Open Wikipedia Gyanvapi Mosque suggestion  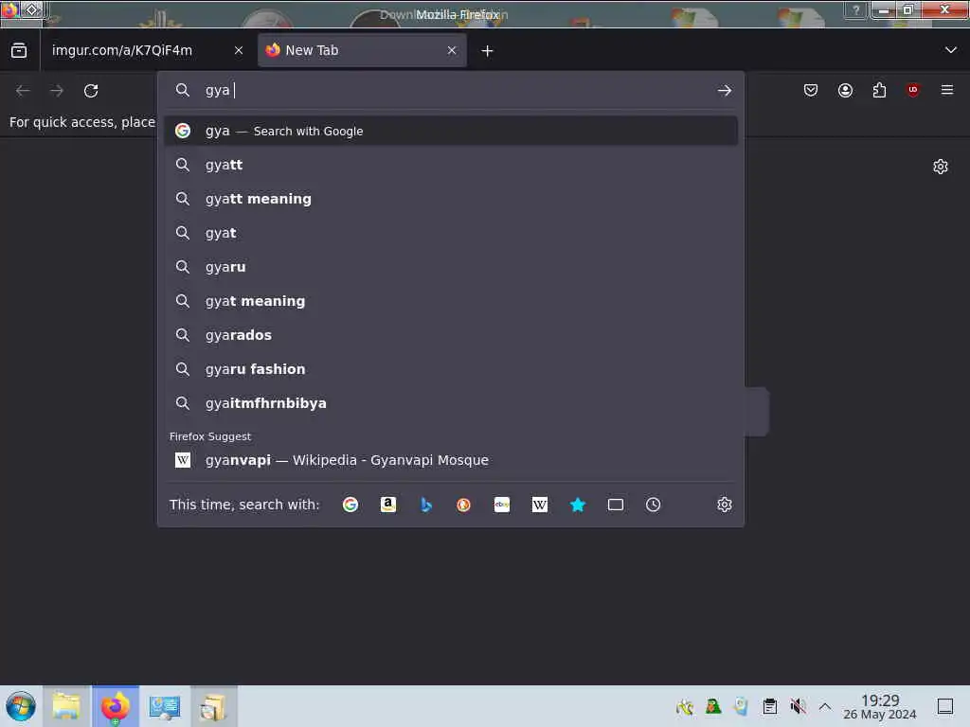click(x=451, y=461)
